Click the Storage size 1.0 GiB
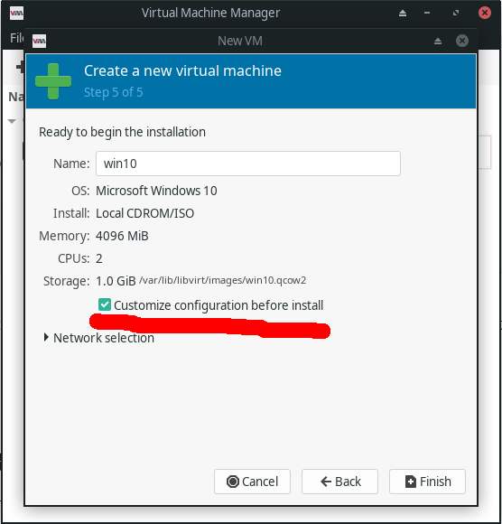This screenshot has height=524, width=502. pyautogui.click(x=116, y=281)
